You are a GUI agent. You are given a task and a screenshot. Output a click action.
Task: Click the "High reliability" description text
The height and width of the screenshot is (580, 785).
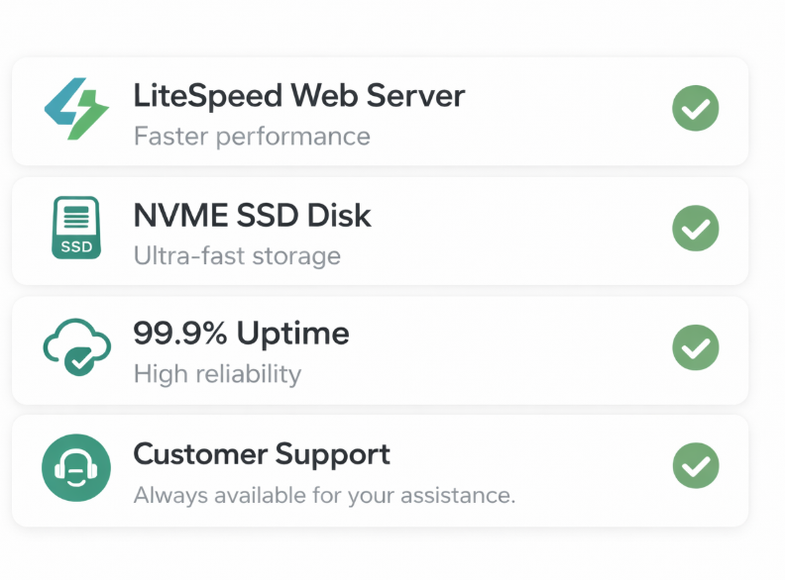(x=217, y=374)
